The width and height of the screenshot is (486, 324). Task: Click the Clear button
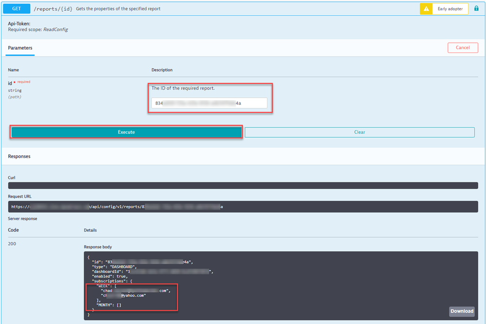tap(360, 132)
